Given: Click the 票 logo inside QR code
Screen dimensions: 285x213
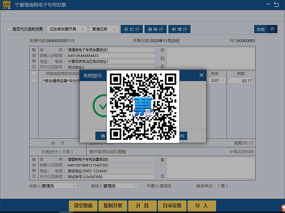Looking at the screenshot, I should 143,107.
